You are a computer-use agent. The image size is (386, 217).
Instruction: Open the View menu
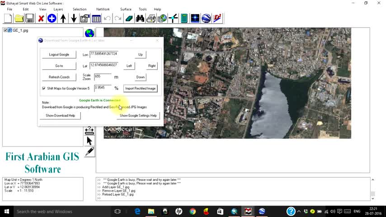coord(42,9)
